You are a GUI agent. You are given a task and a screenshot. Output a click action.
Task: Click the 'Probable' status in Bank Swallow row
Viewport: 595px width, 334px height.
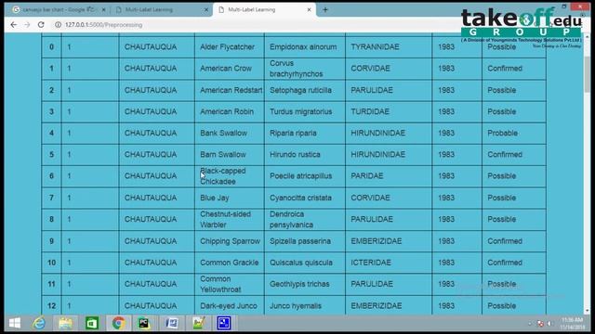click(x=502, y=134)
